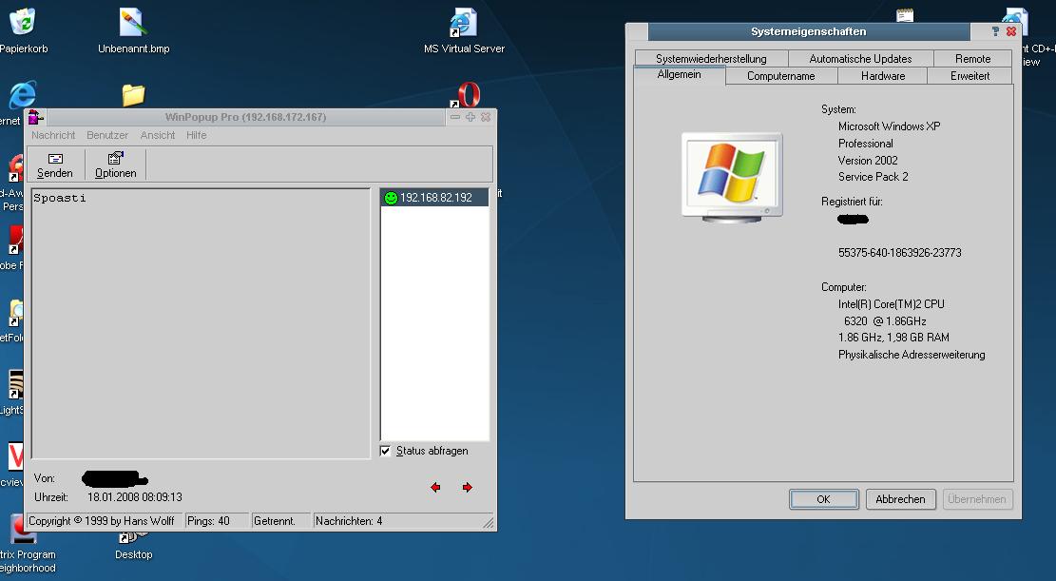Image resolution: width=1056 pixels, height=581 pixels.
Task: Open the Internet Explorer desktop icon
Action: (22, 95)
